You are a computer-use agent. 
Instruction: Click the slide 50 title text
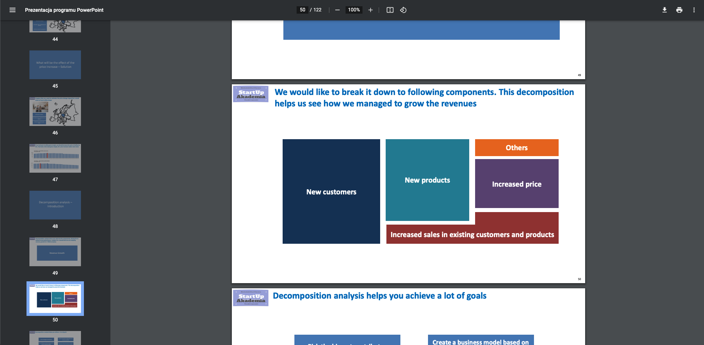coord(424,98)
